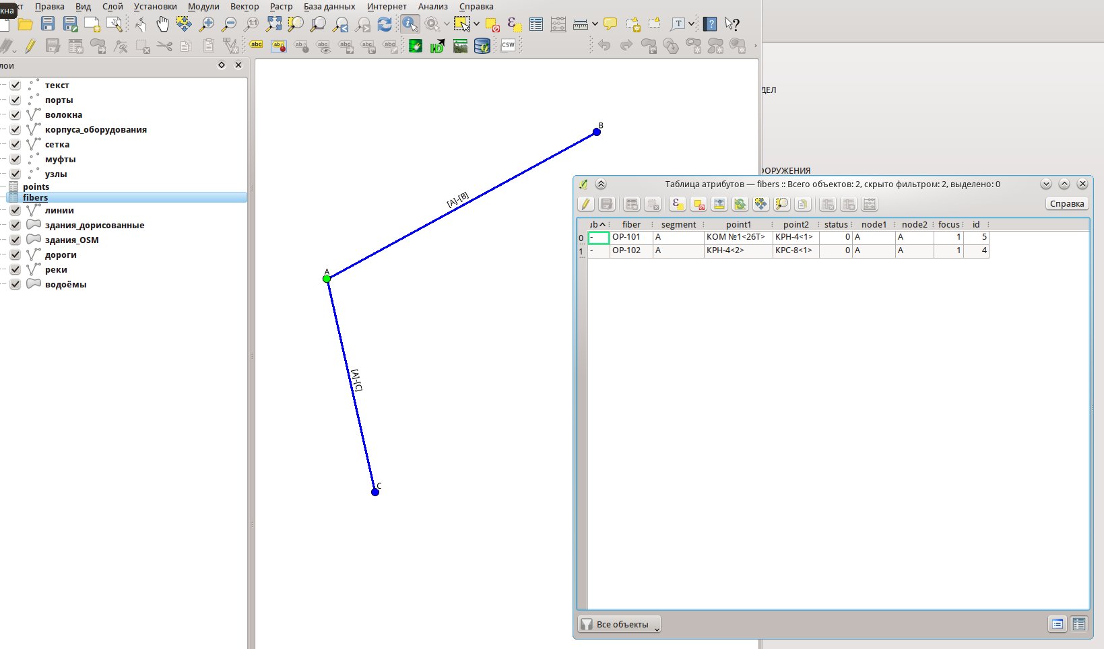Screen dimensions: 1104x649
Task: Zoom map to selected rows in attribute table
Action: point(782,204)
